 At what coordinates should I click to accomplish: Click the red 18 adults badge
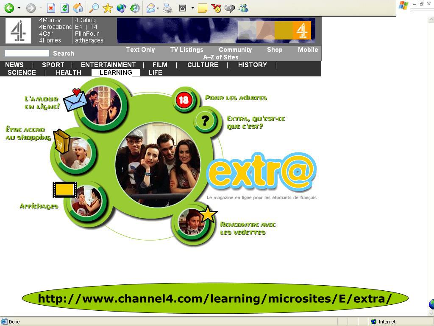pyautogui.click(x=184, y=100)
